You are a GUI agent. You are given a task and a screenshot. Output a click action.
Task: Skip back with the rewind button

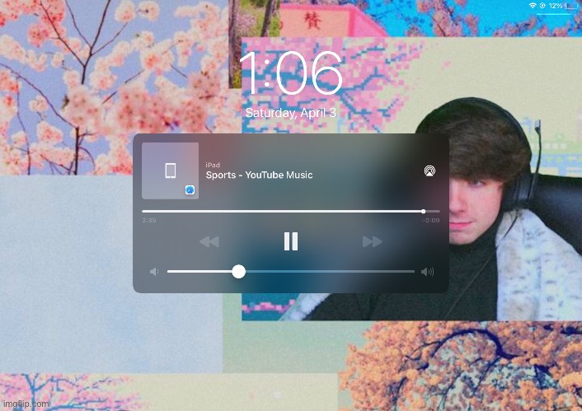(209, 242)
